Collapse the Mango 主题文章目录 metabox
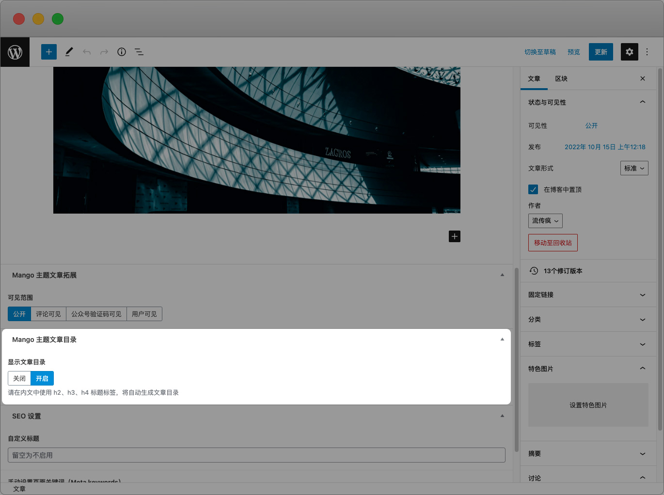Screen dimensions: 664x495 [502, 340]
